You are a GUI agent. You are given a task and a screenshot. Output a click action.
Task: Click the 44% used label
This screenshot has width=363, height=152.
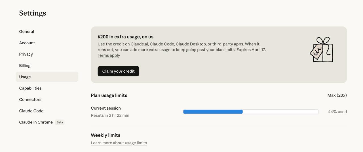click(337, 112)
